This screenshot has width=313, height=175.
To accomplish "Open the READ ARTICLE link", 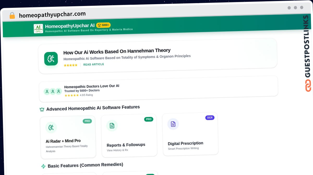I will 94,64.
